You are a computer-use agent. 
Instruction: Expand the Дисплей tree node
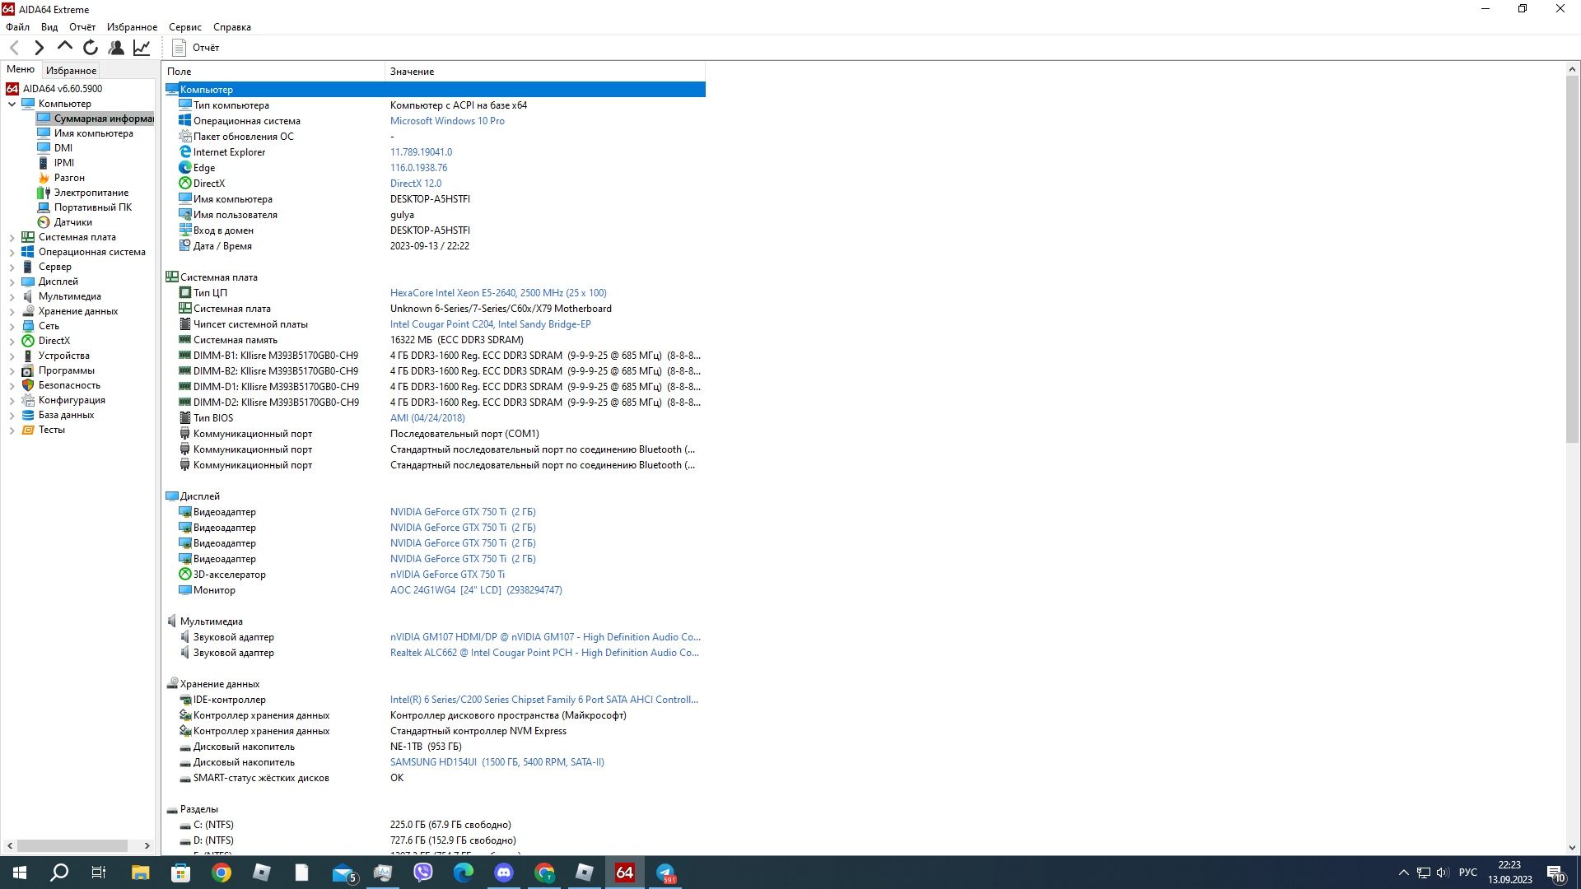click(x=12, y=282)
